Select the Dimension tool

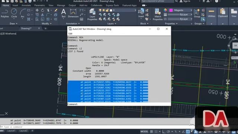pos(73,13)
